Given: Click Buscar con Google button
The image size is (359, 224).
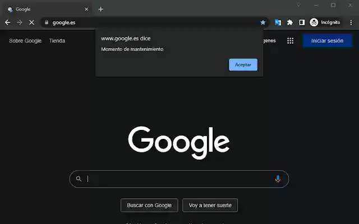Looking at the screenshot, I should pos(149,206).
